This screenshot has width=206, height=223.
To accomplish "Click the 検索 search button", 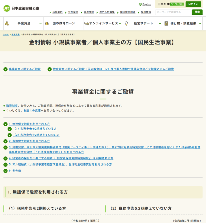I will point(197,12).
